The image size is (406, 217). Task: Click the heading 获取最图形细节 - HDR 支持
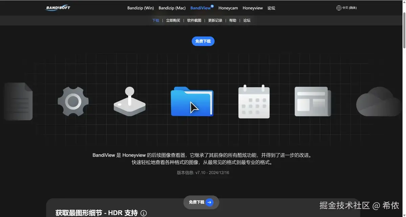(x=97, y=213)
